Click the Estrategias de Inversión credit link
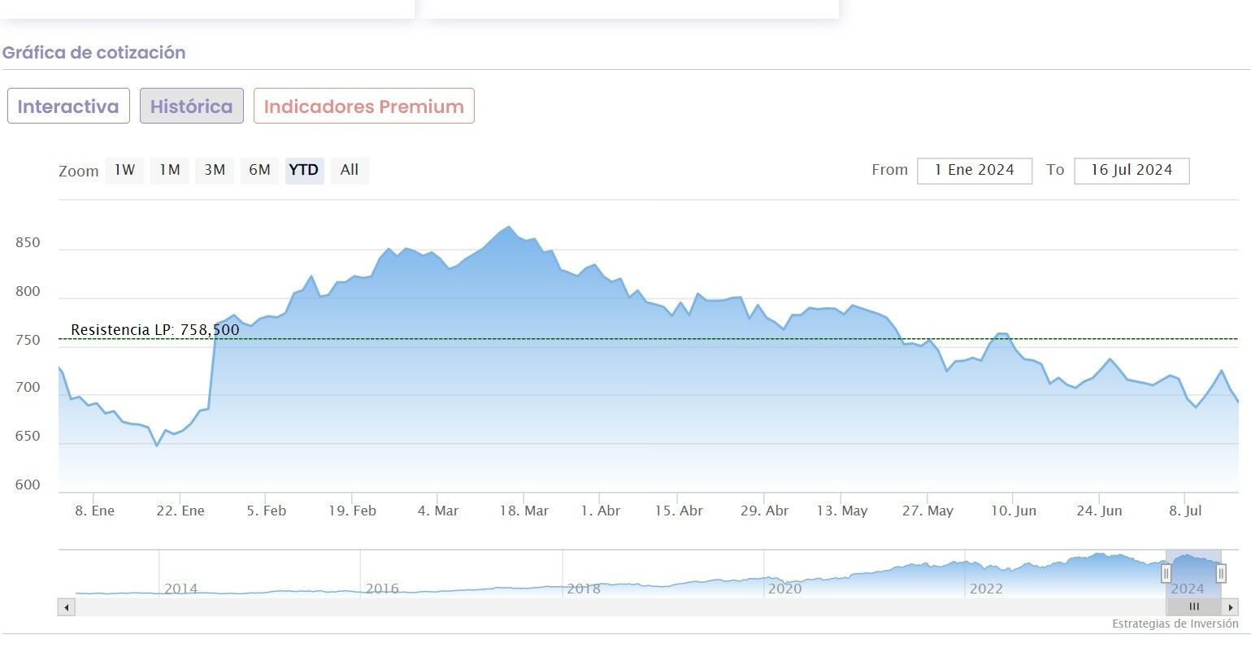The image size is (1251, 652). [1175, 624]
